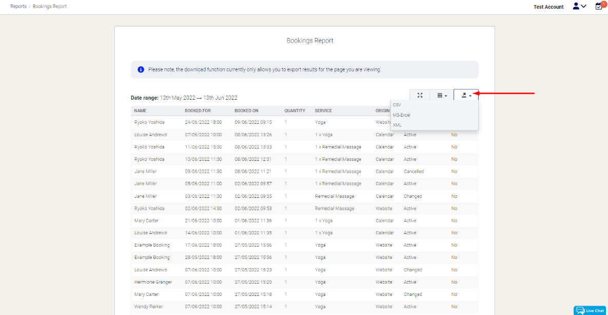The width and height of the screenshot is (608, 315).
Task: Choose MS-Excel export option
Action: [401, 115]
